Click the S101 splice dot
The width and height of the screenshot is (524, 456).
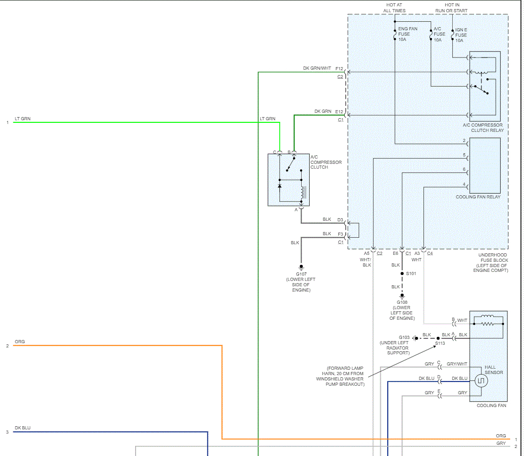[x=402, y=273]
